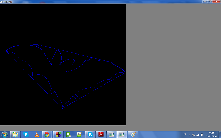The image size is (221, 138).
Task: Select the active taskbar window icon beside Paint
Action: click(122, 135)
